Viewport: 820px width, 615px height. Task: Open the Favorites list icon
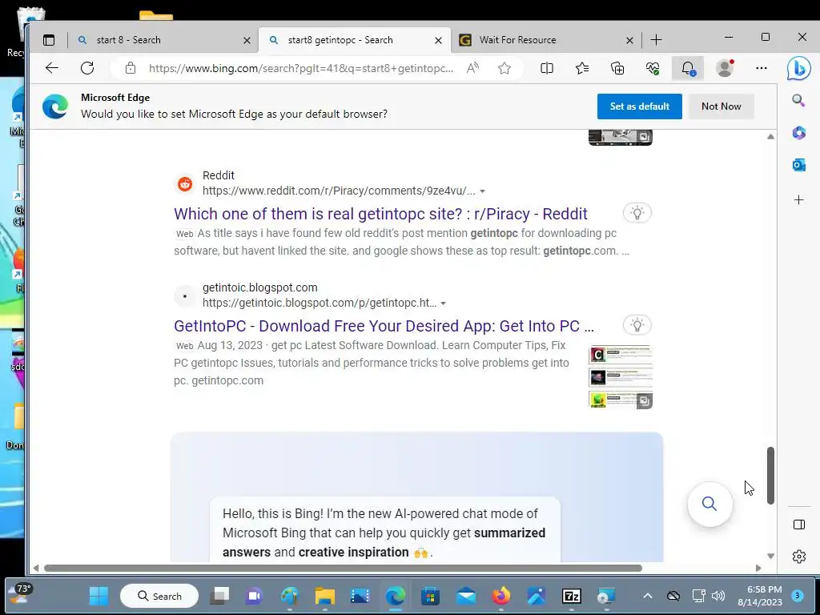coord(582,68)
